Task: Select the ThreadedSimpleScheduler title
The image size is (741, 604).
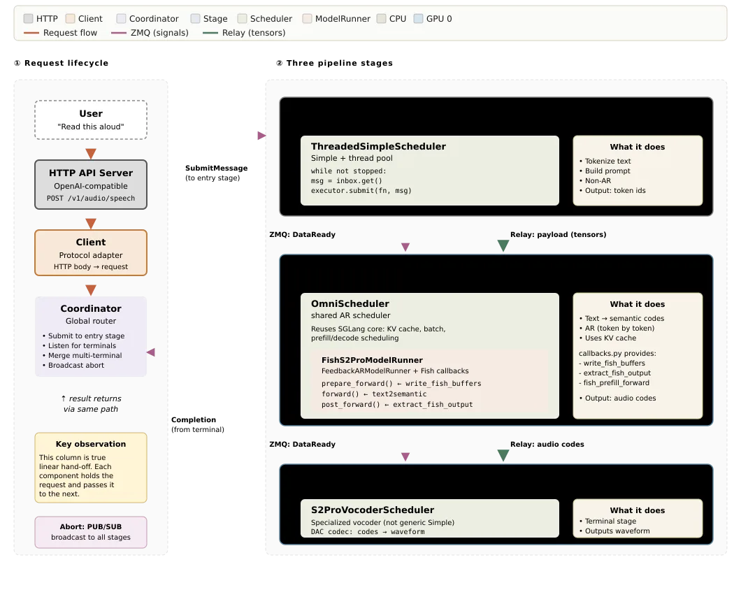Action: [x=378, y=146]
